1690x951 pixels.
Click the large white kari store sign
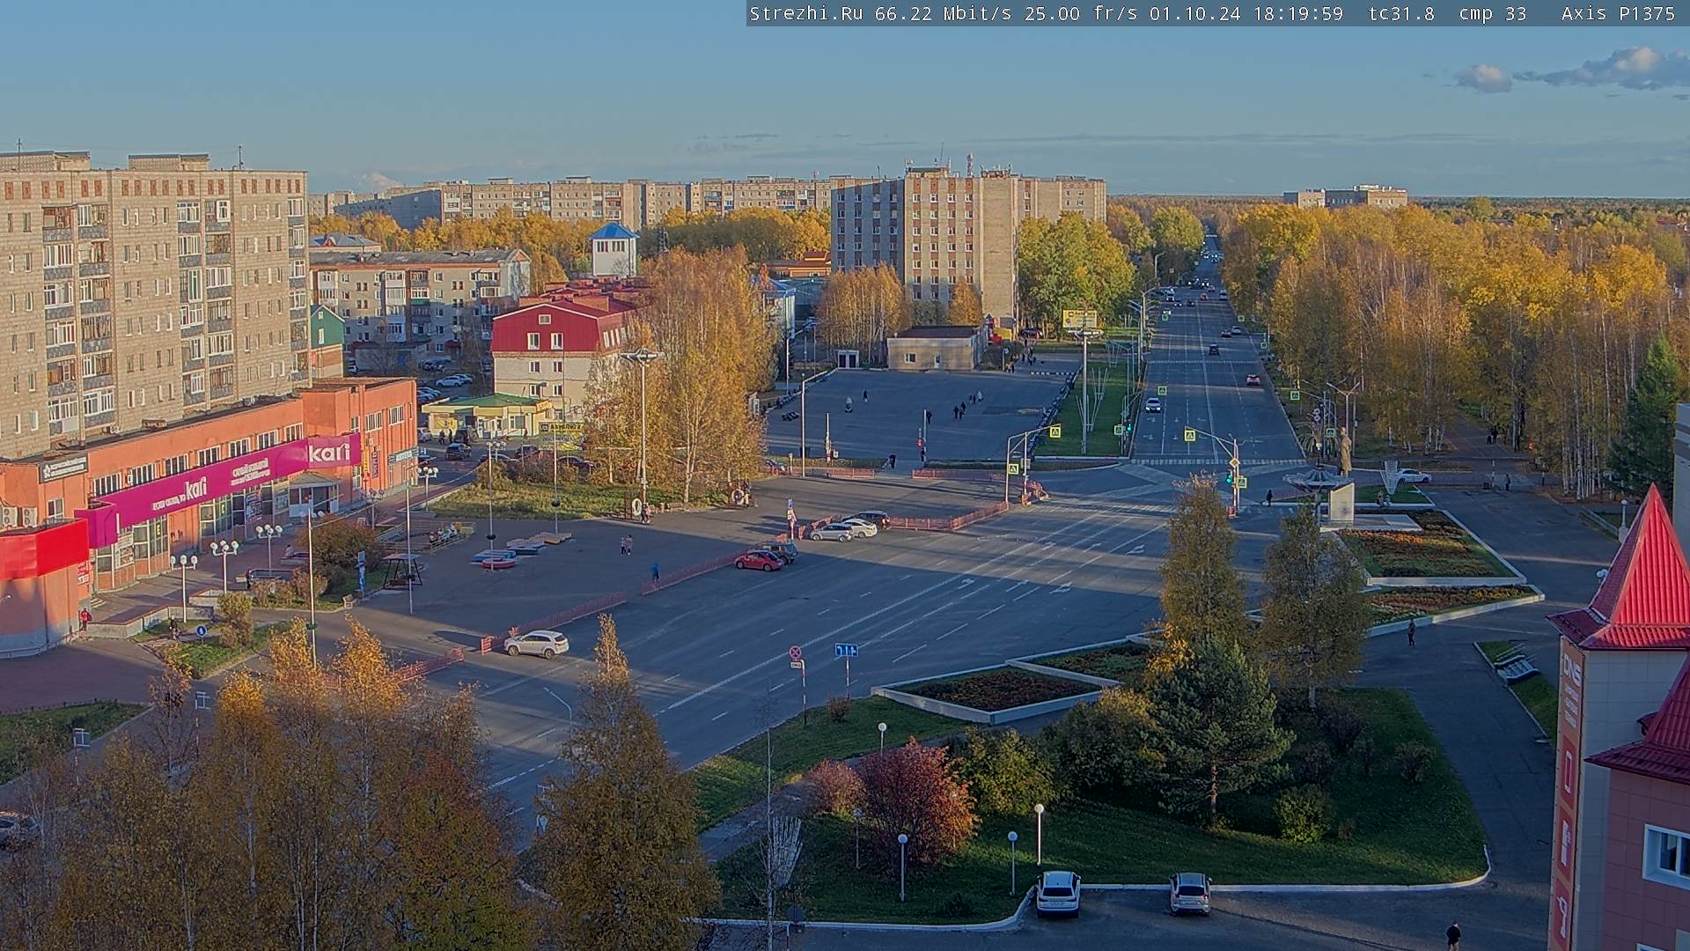click(x=329, y=453)
